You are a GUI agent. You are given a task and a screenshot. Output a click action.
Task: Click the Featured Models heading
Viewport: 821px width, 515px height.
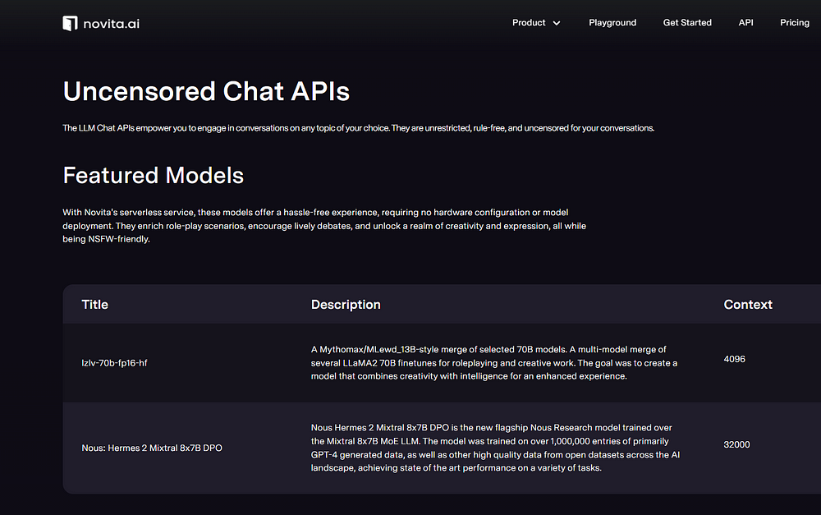153,175
